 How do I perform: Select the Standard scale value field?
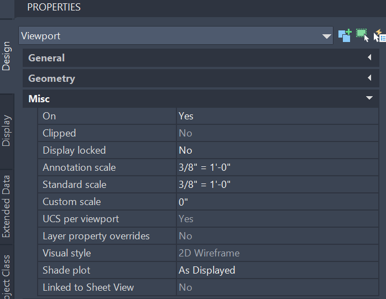coord(277,185)
